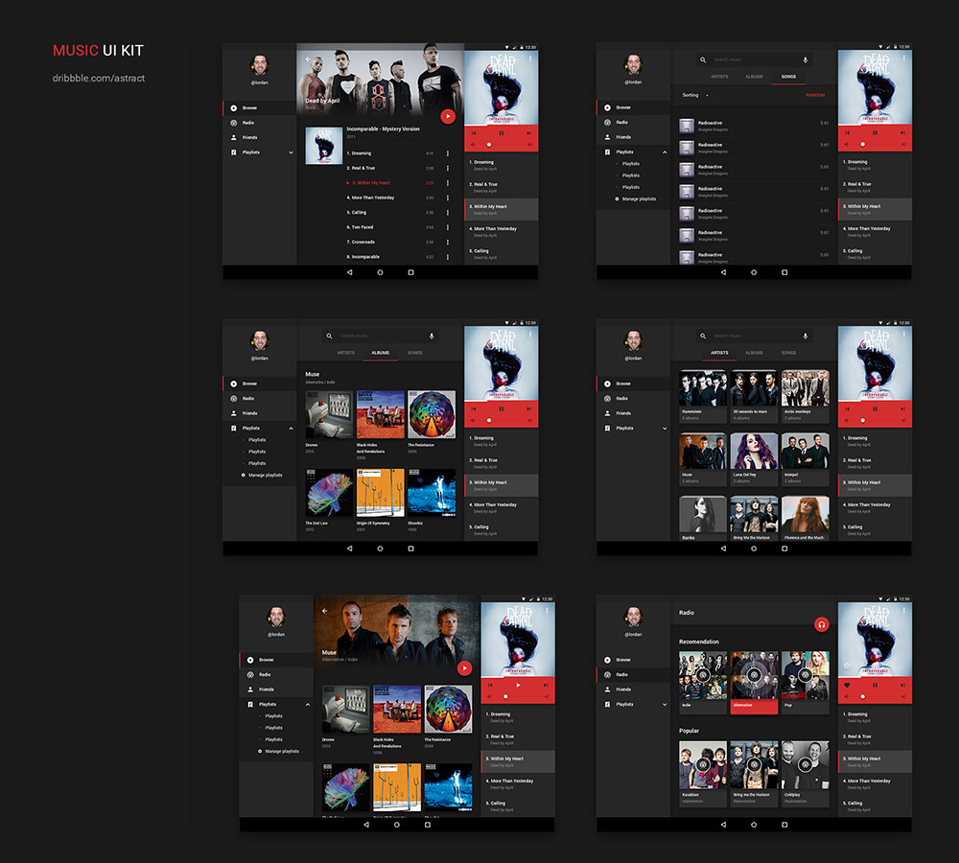Expand Playlists chevron on Artists tab screen
Viewport: 959px width, 863px height.
click(x=665, y=428)
